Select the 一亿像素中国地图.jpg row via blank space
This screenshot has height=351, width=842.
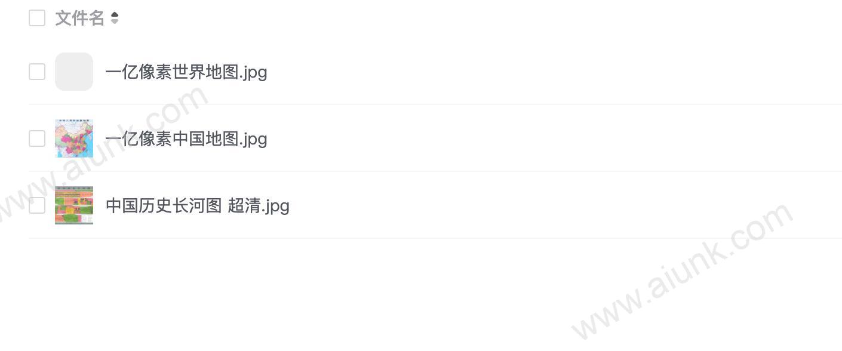537,138
